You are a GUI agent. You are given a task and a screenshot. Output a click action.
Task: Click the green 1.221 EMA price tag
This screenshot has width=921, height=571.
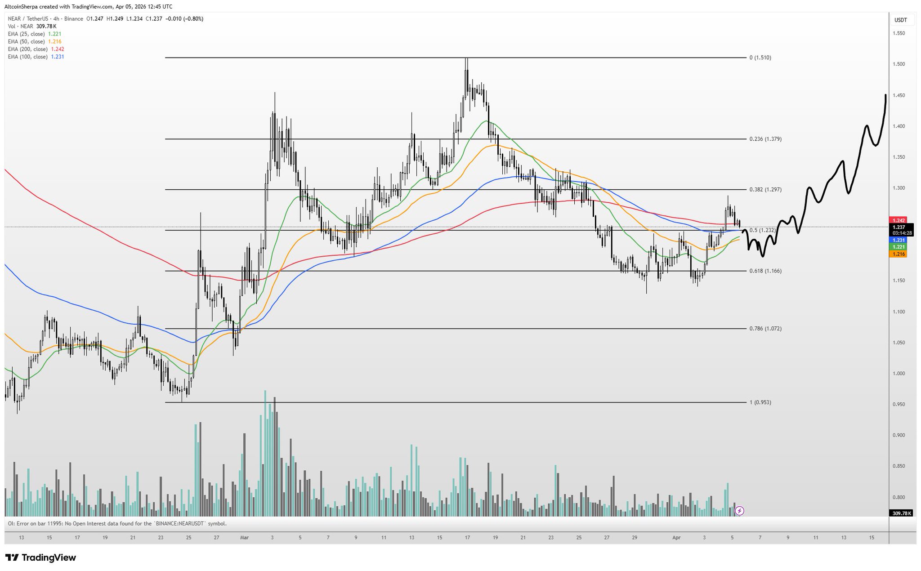[898, 247]
